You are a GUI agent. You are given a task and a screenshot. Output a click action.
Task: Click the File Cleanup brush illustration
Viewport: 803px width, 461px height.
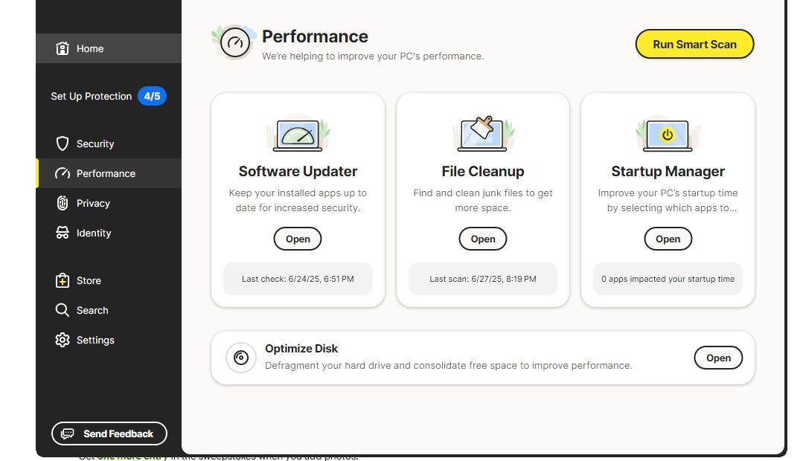(x=483, y=134)
